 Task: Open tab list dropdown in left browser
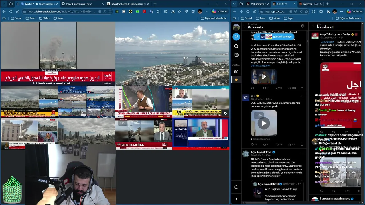[4, 4]
